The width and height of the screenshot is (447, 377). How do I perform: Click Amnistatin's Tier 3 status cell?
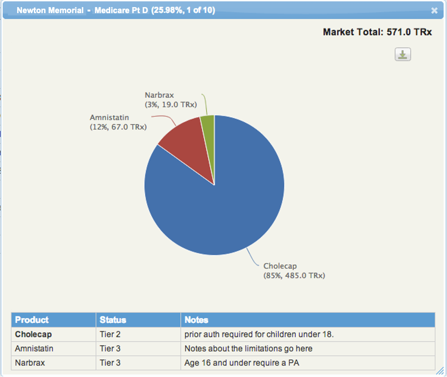[110, 349]
